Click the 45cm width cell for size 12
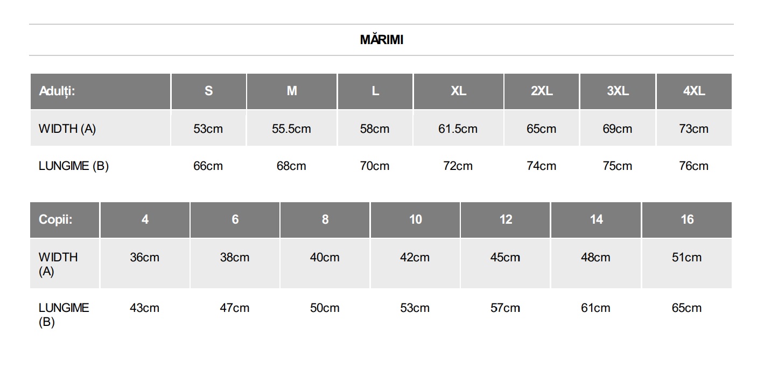 [505, 258]
